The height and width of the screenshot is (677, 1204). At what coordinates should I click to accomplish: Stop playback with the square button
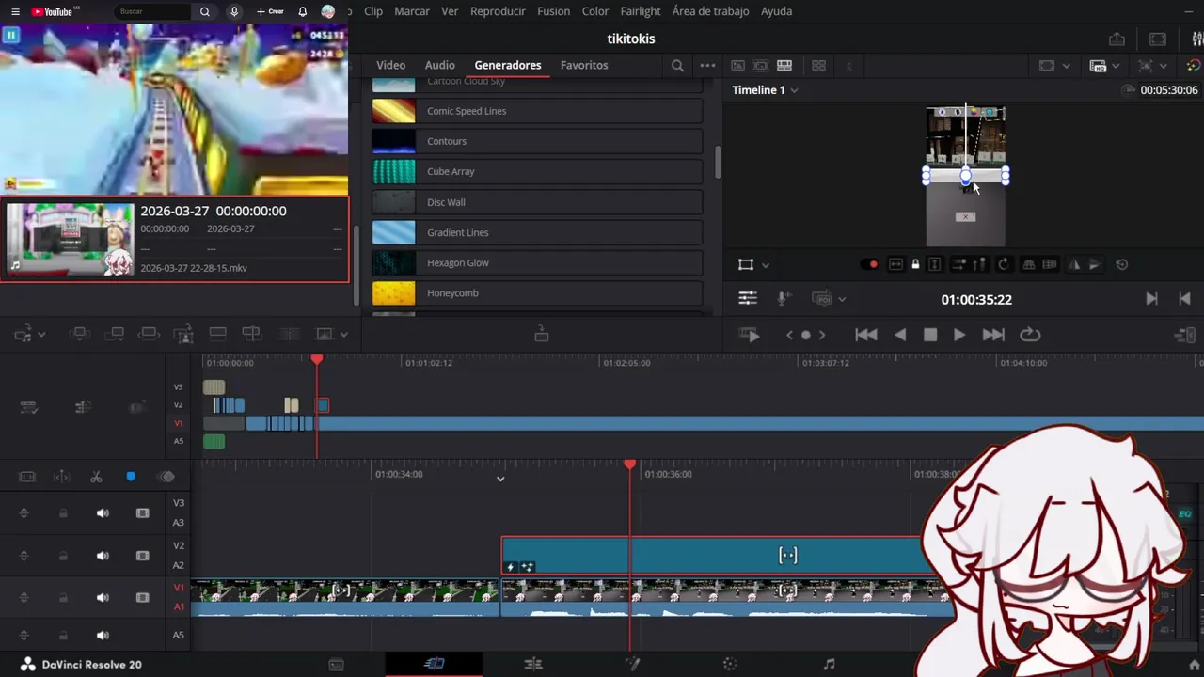click(x=930, y=335)
